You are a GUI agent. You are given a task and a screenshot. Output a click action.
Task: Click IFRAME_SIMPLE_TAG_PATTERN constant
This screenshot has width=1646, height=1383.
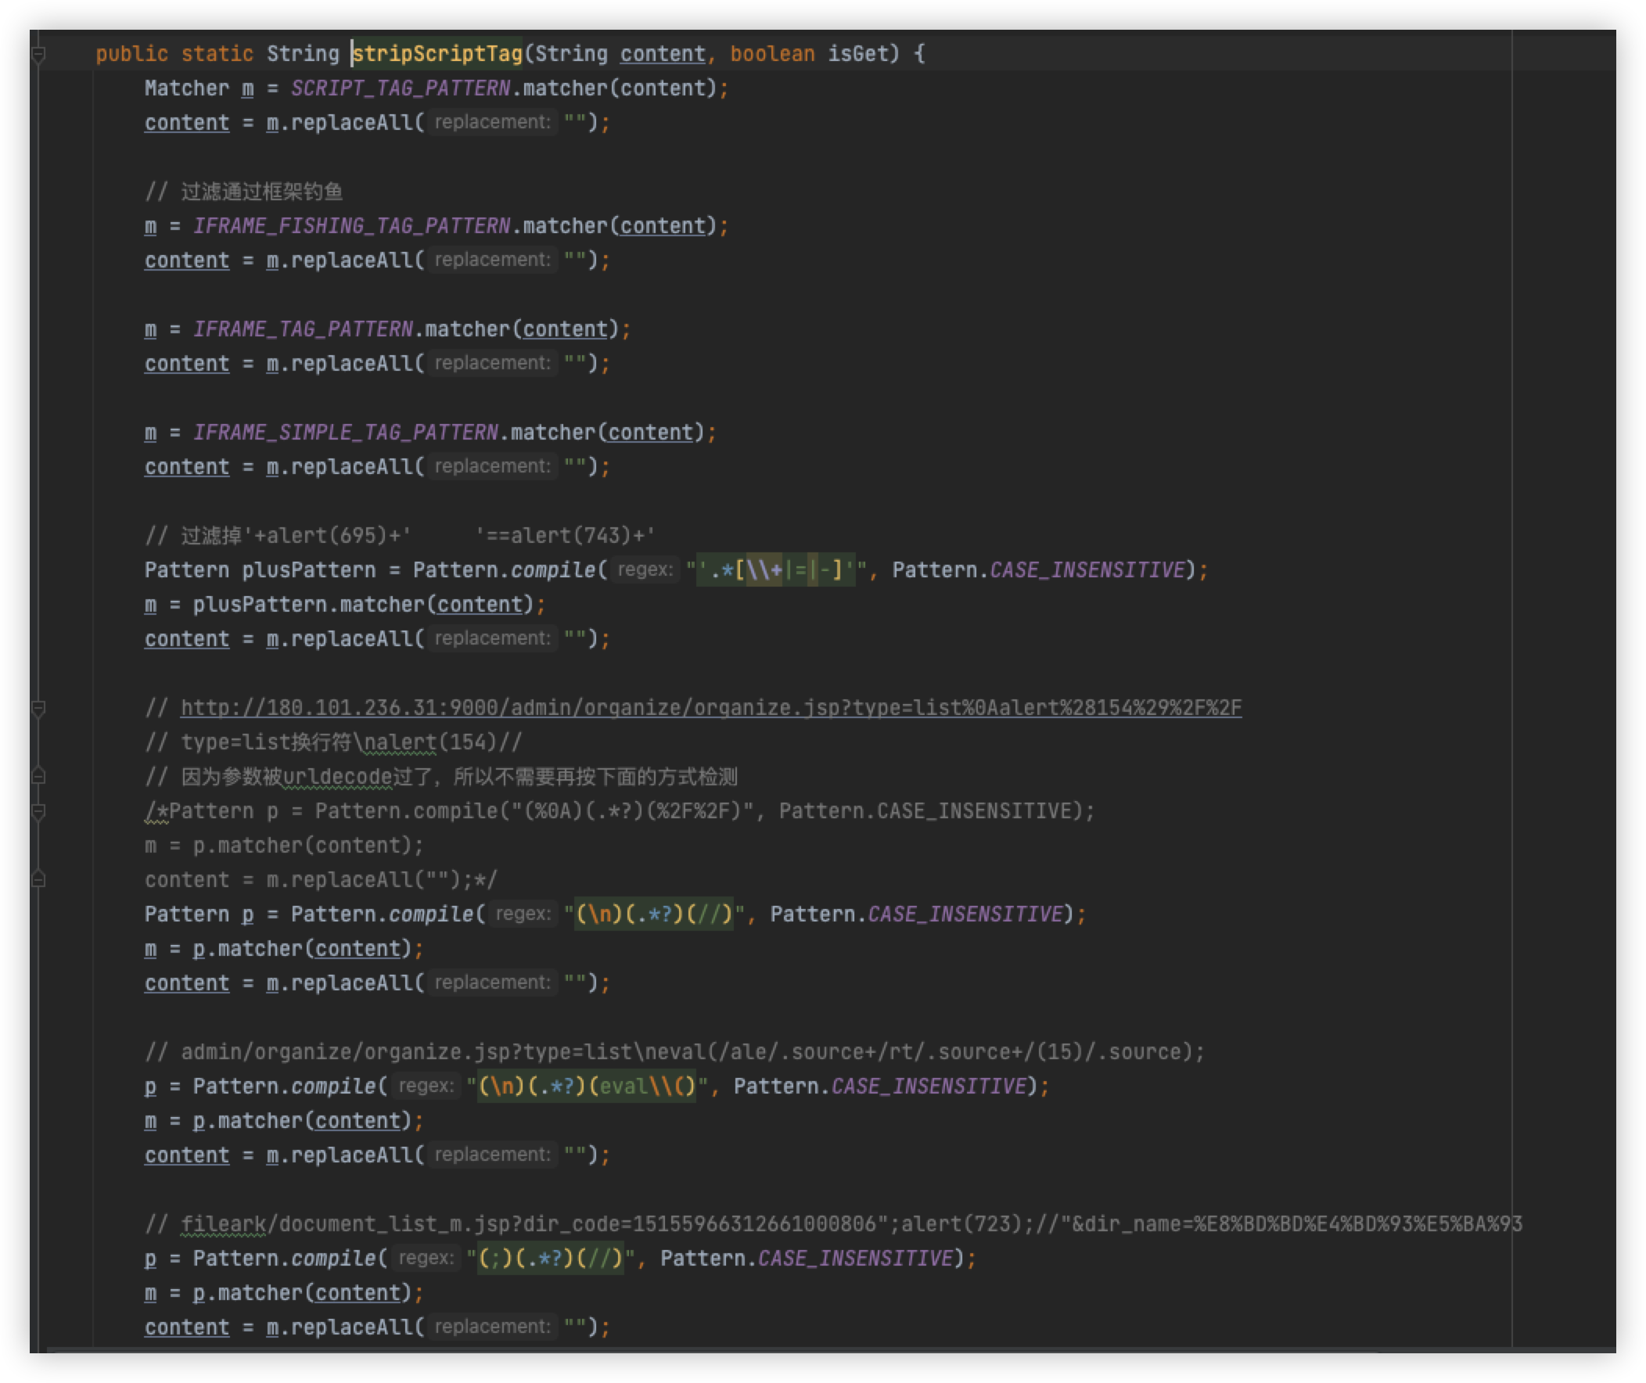[x=345, y=433]
